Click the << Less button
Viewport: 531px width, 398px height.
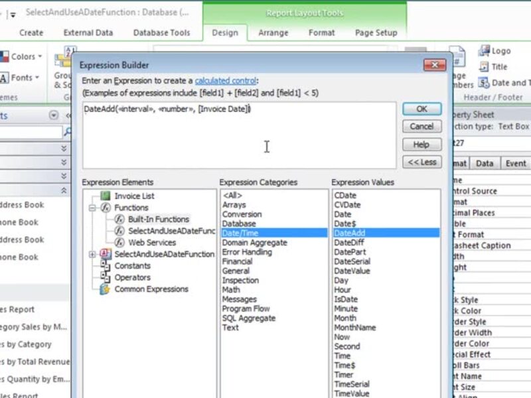421,162
